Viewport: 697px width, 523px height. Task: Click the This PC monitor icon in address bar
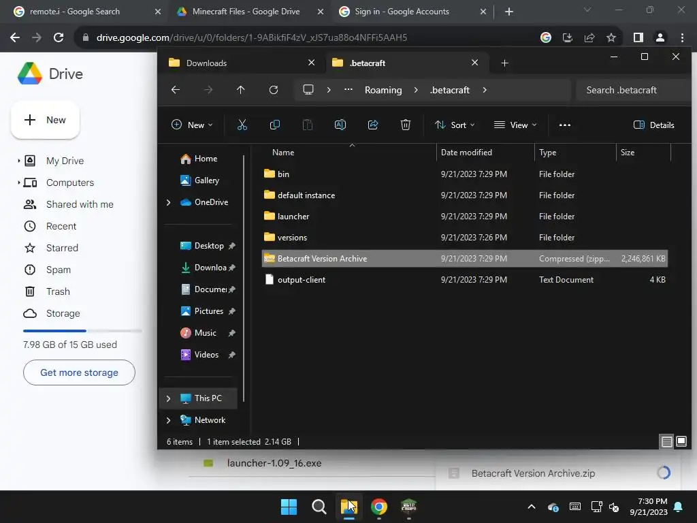tap(308, 90)
